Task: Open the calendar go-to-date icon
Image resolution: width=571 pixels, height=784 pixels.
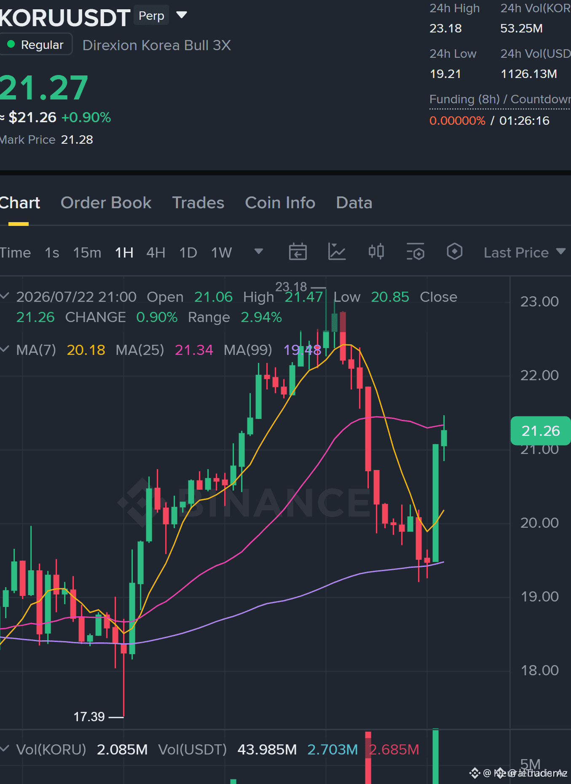Action: pos(298,252)
